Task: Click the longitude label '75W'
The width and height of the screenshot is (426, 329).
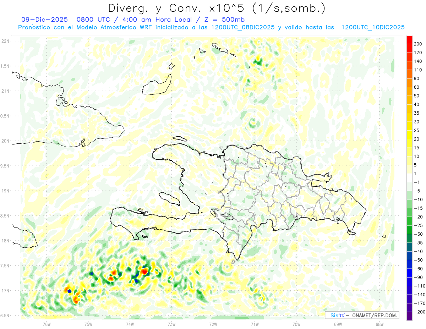Action: click(x=88, y=324)
